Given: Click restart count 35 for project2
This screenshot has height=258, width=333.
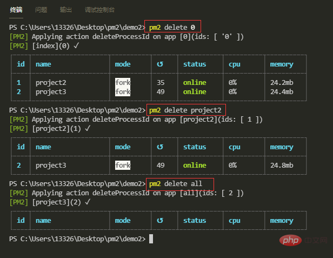Looking at the screenshot, I should pyautogui.click(x=161, y=82).
